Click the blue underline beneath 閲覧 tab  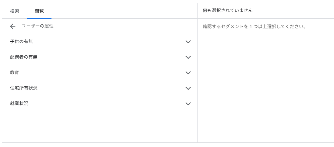pos(39,18)
